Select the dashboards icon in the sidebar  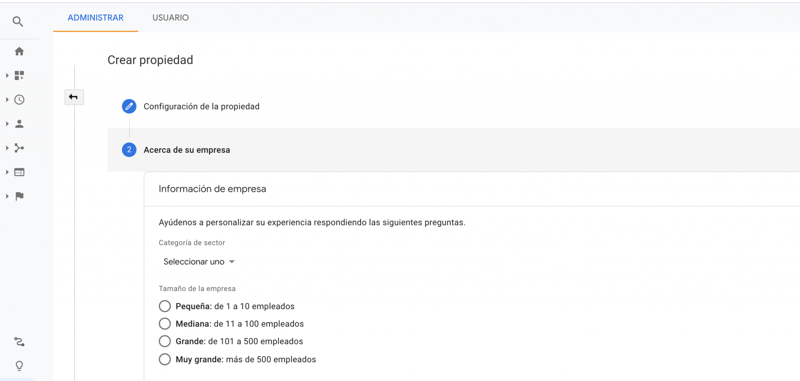(19, 75)
